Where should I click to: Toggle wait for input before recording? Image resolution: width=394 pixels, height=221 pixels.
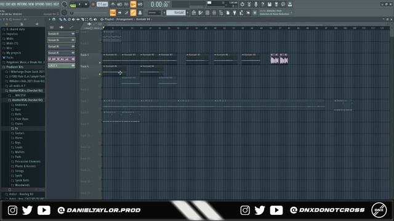[x=119, y=4]
